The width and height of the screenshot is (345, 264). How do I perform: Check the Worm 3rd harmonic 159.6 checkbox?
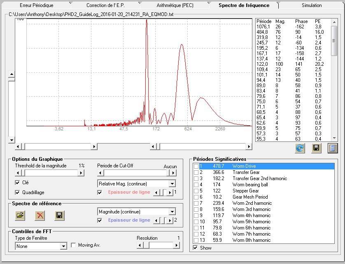tap(196, 209)
